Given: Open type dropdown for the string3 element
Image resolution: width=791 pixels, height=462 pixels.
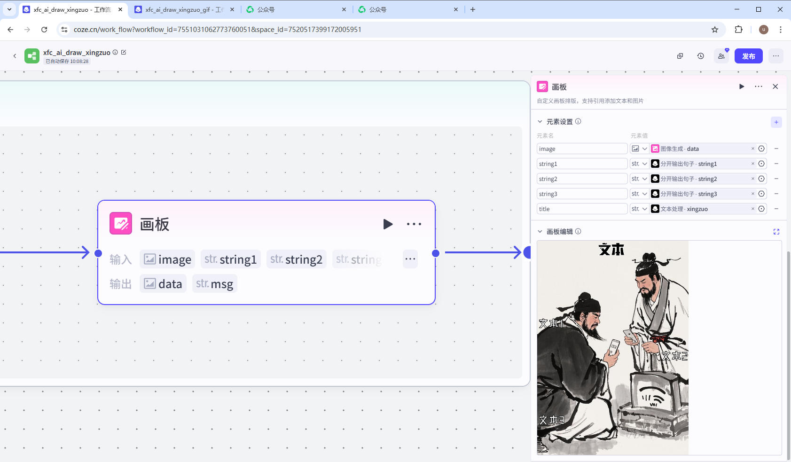Looking at the screenshot, I should [640, 194].
